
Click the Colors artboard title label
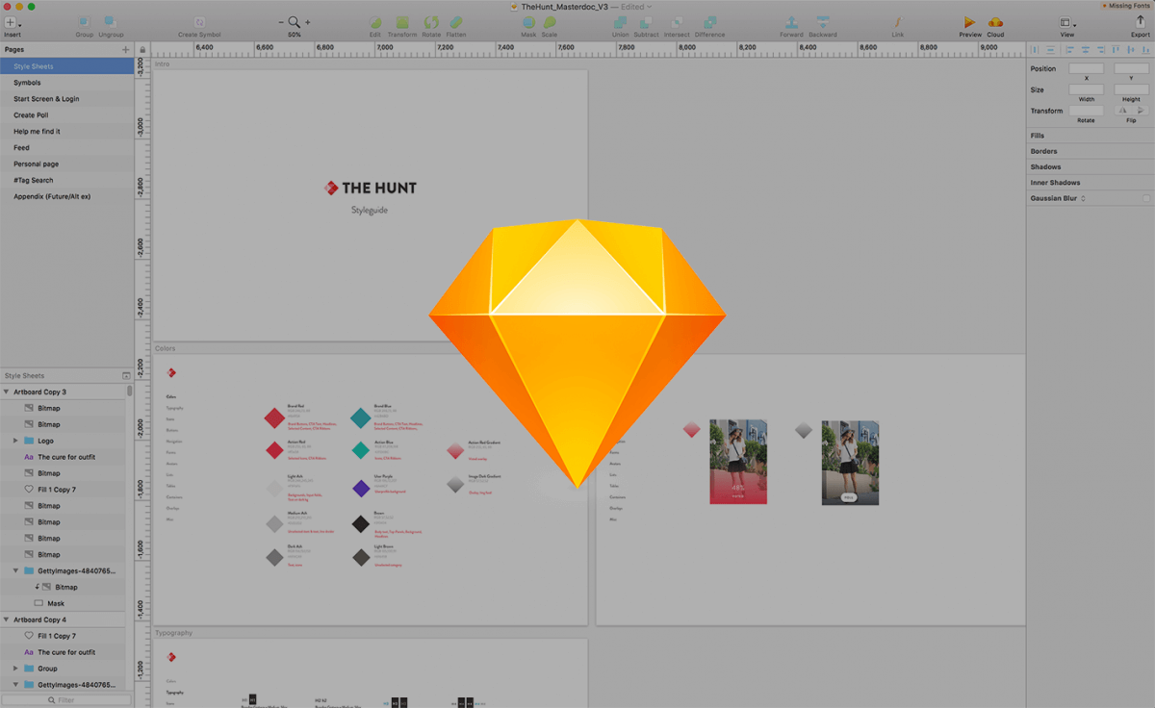[x=166, y=348]
